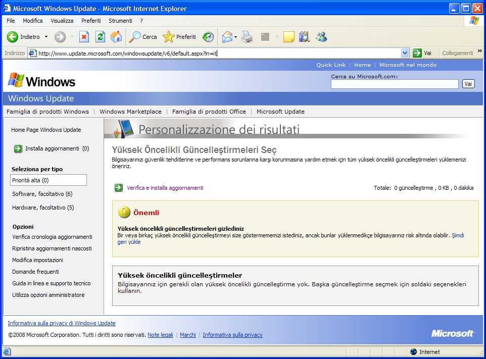486x359 pixels.
Task: Open the Preferiti star toolbar button
Action: 179,37
